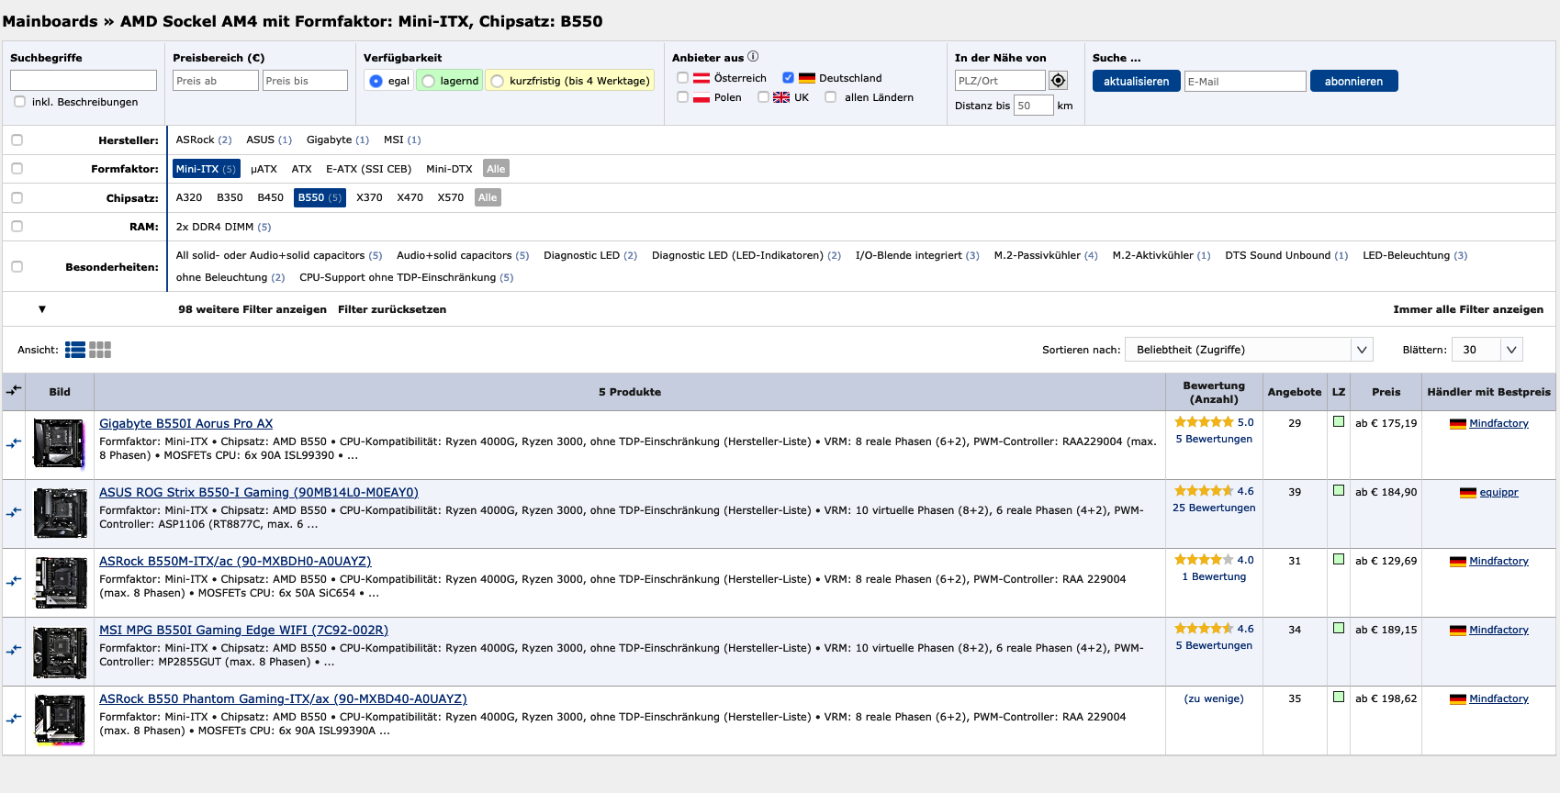The height and width of the screenshot is (793, 1560).
Task: Add ASRock B550 Phantom Gaming-ITX/ax to comparison
Action: [14, 719]
